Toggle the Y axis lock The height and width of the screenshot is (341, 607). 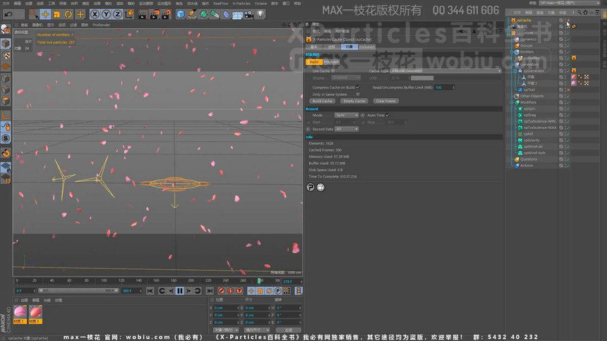tap(106, 15)
